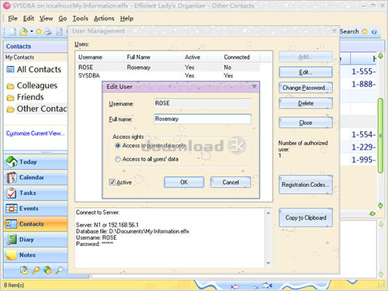The height and width of the screenshot is (291, 388).
Task: Click the Print toolbar icon
Action: 48,32
